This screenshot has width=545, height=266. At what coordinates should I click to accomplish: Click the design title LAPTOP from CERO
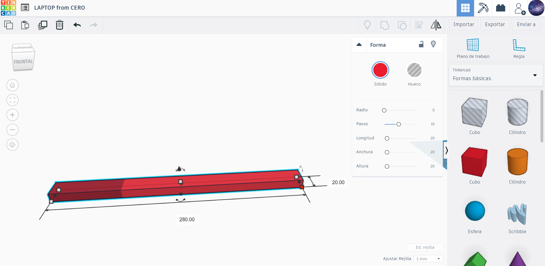[60, 8]
